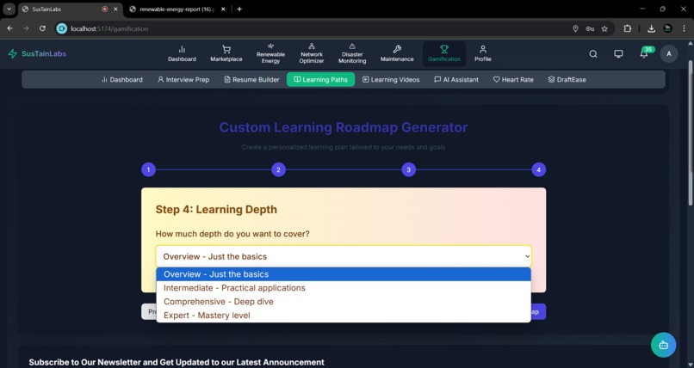
Task: Click the learning depth dropdown field
Action: 344,256
